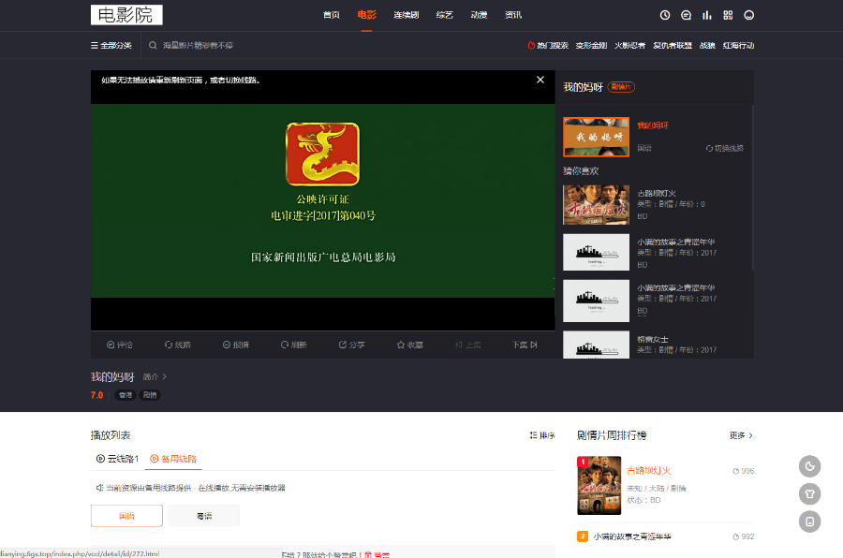Go to the 首页 home tab
This screenshot has height=558, width=843.
pos(332,15)
